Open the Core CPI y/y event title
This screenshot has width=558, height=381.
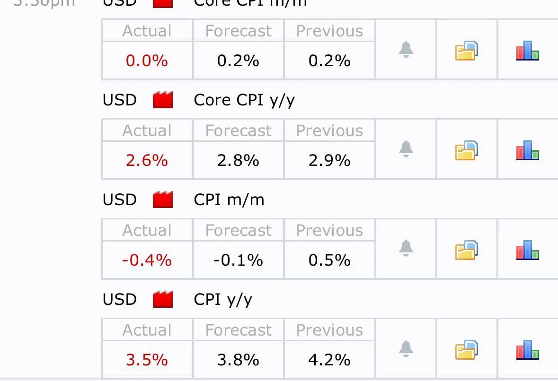point(244,101)
